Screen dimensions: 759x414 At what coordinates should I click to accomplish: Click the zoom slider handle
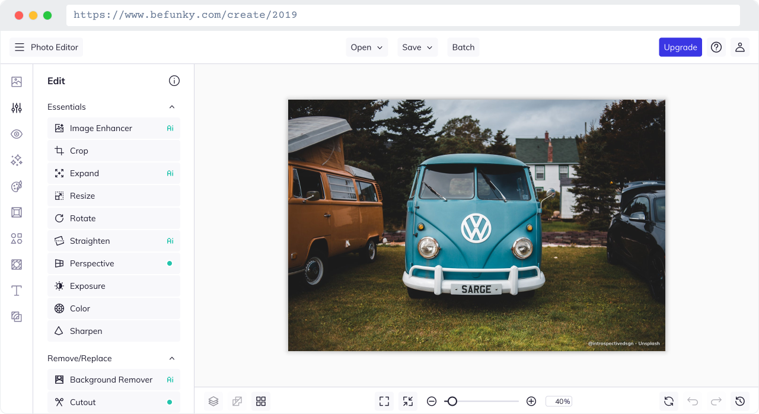click(452, 402)
